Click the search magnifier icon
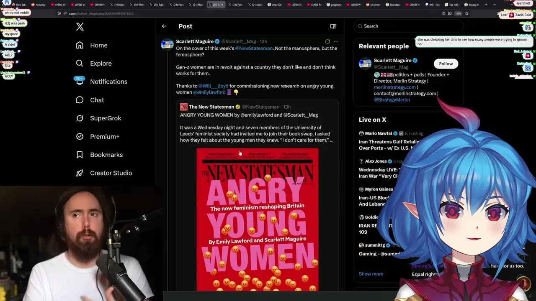 click(360, 26)
